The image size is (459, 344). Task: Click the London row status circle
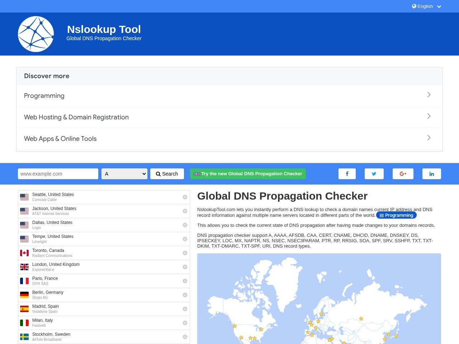click(185, 267)
